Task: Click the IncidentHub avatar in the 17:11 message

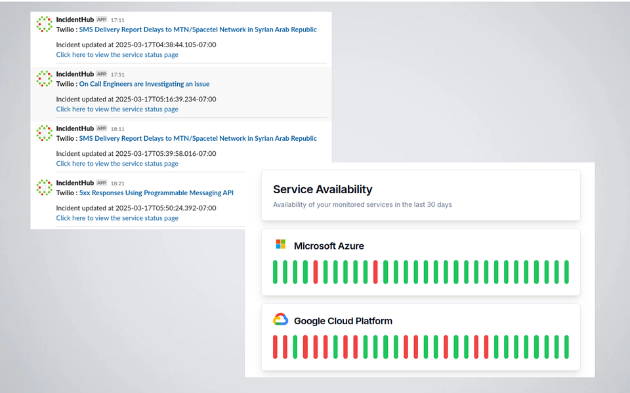Action: coord(44,24)
